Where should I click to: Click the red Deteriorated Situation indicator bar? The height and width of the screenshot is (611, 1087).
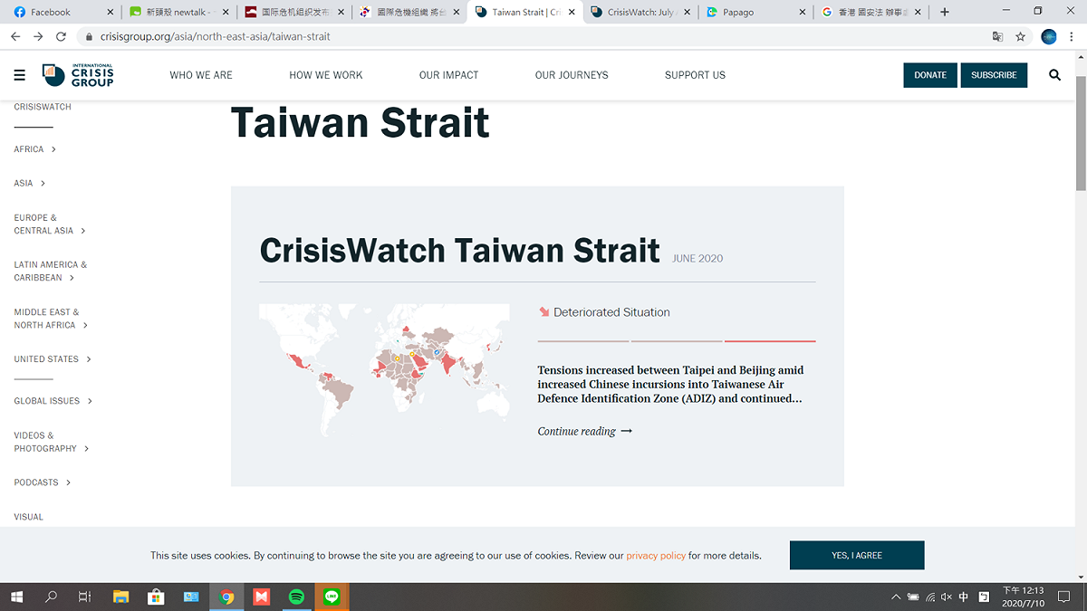[770, 341]
